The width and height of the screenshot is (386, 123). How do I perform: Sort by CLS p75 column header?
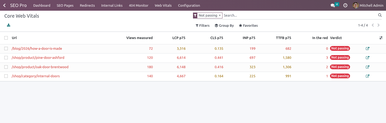tap(217, 38)
